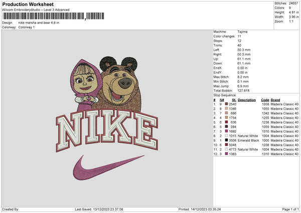Image resolution: width=301 pixels, height=213 pixels.
Task: Select the Right value 50.3 mm
Action: [244, 54]
